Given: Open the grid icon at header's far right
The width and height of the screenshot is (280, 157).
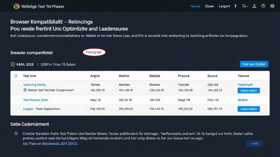Looking at the screenshot, I should coord(272,6).
